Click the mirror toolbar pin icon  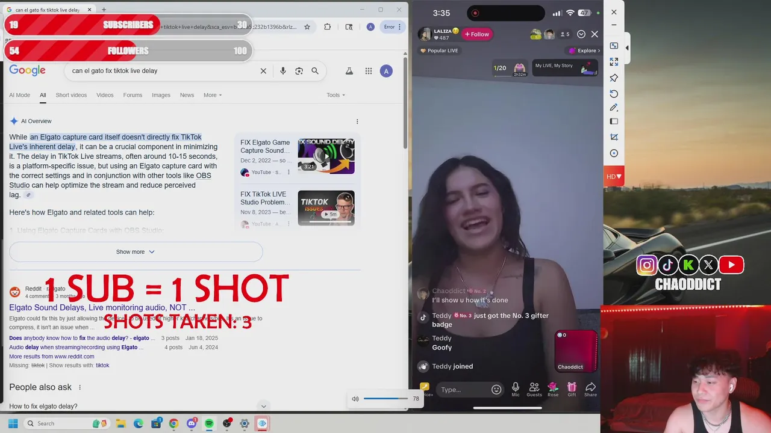pos(614,78)
